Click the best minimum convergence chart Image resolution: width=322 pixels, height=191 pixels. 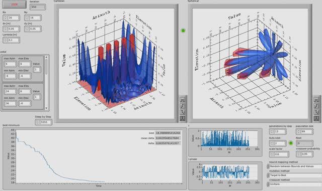pos(99,156)
